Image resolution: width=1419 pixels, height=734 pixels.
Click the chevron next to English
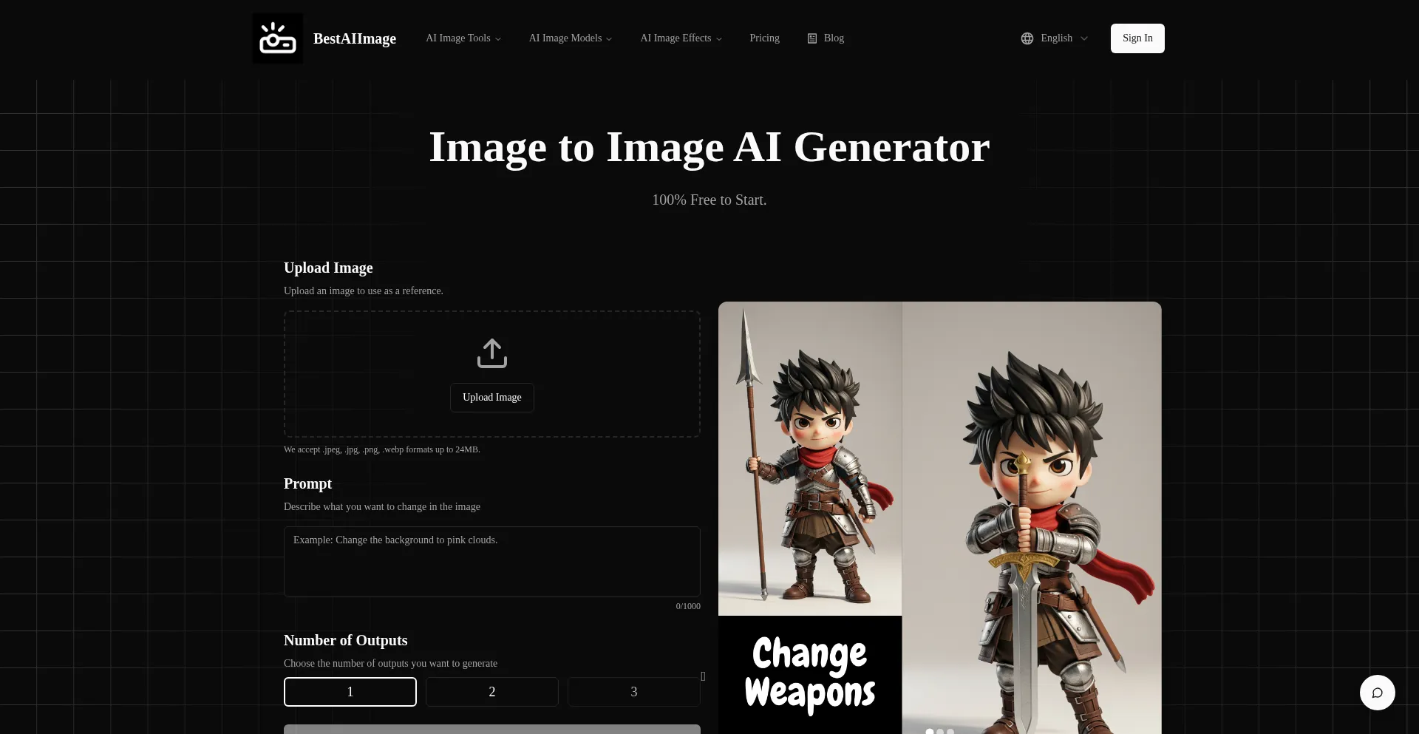[x=1084, y=38]
